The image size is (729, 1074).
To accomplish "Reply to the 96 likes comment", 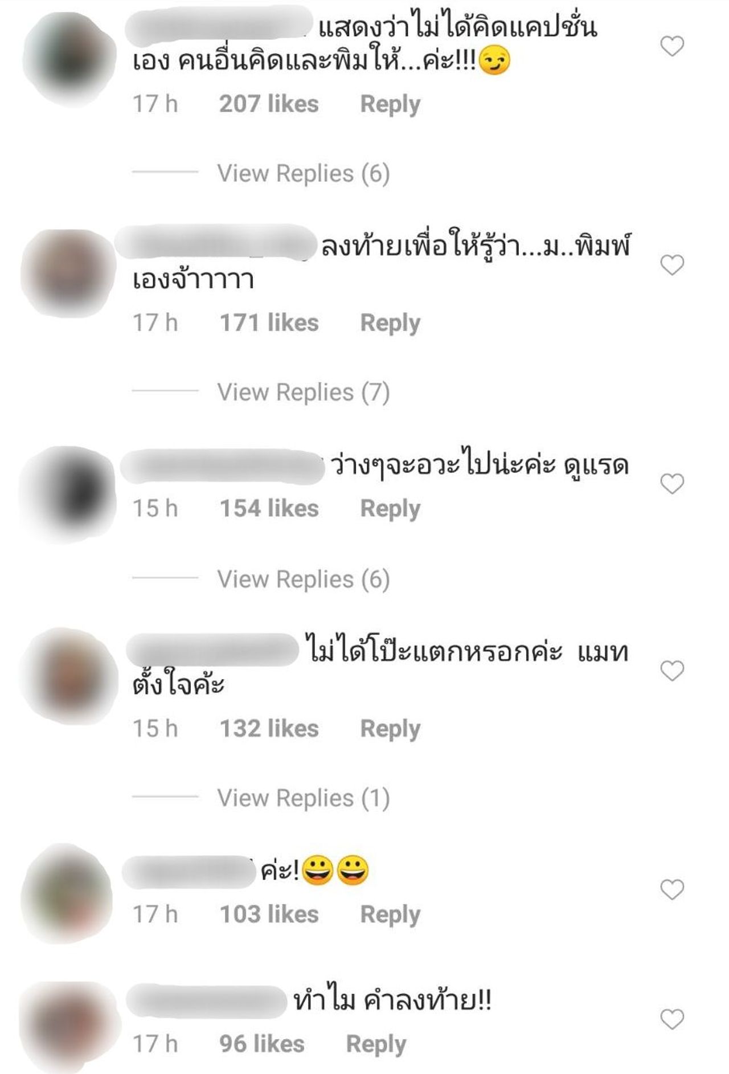I will point(376,1044).
